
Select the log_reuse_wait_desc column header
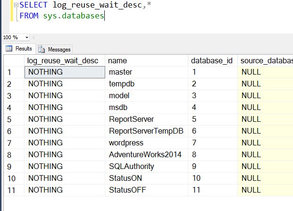pos(65,61)
